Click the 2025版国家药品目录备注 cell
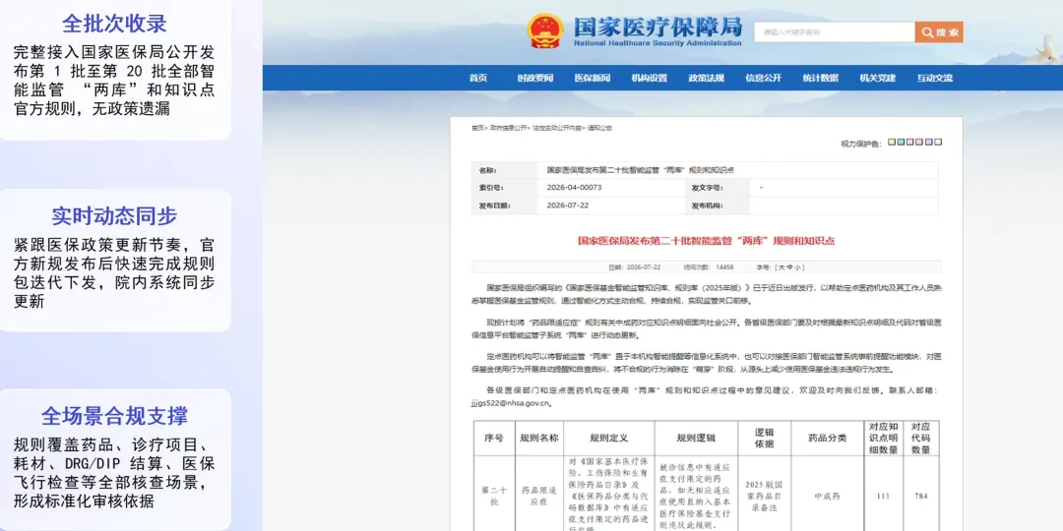This screenshot has height=531, width=1063. tap(765, 496)
